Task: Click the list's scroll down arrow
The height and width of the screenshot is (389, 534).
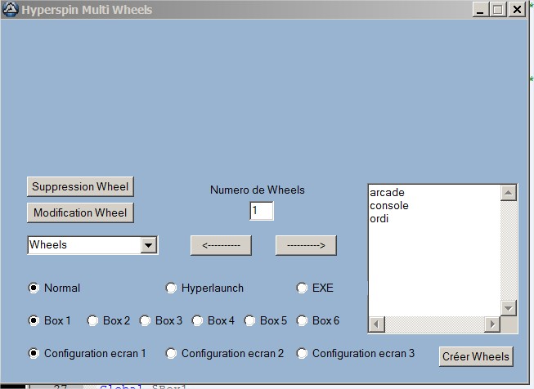Action: click(x=508, y=308)
